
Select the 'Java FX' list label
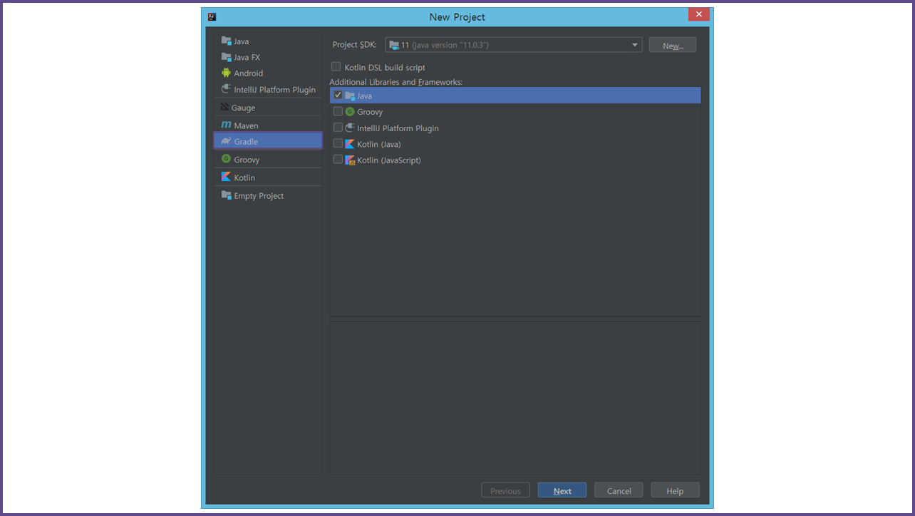247,58
